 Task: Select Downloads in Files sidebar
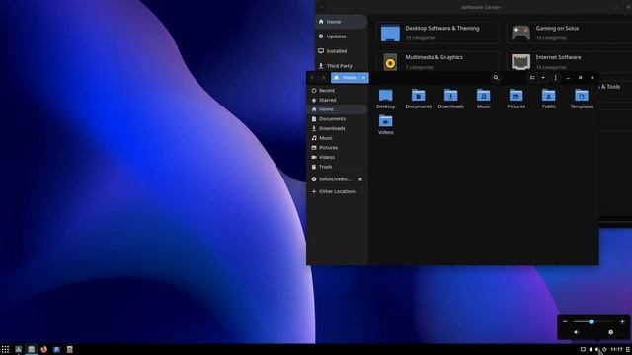pyautogui.click(x=338, y=128)
